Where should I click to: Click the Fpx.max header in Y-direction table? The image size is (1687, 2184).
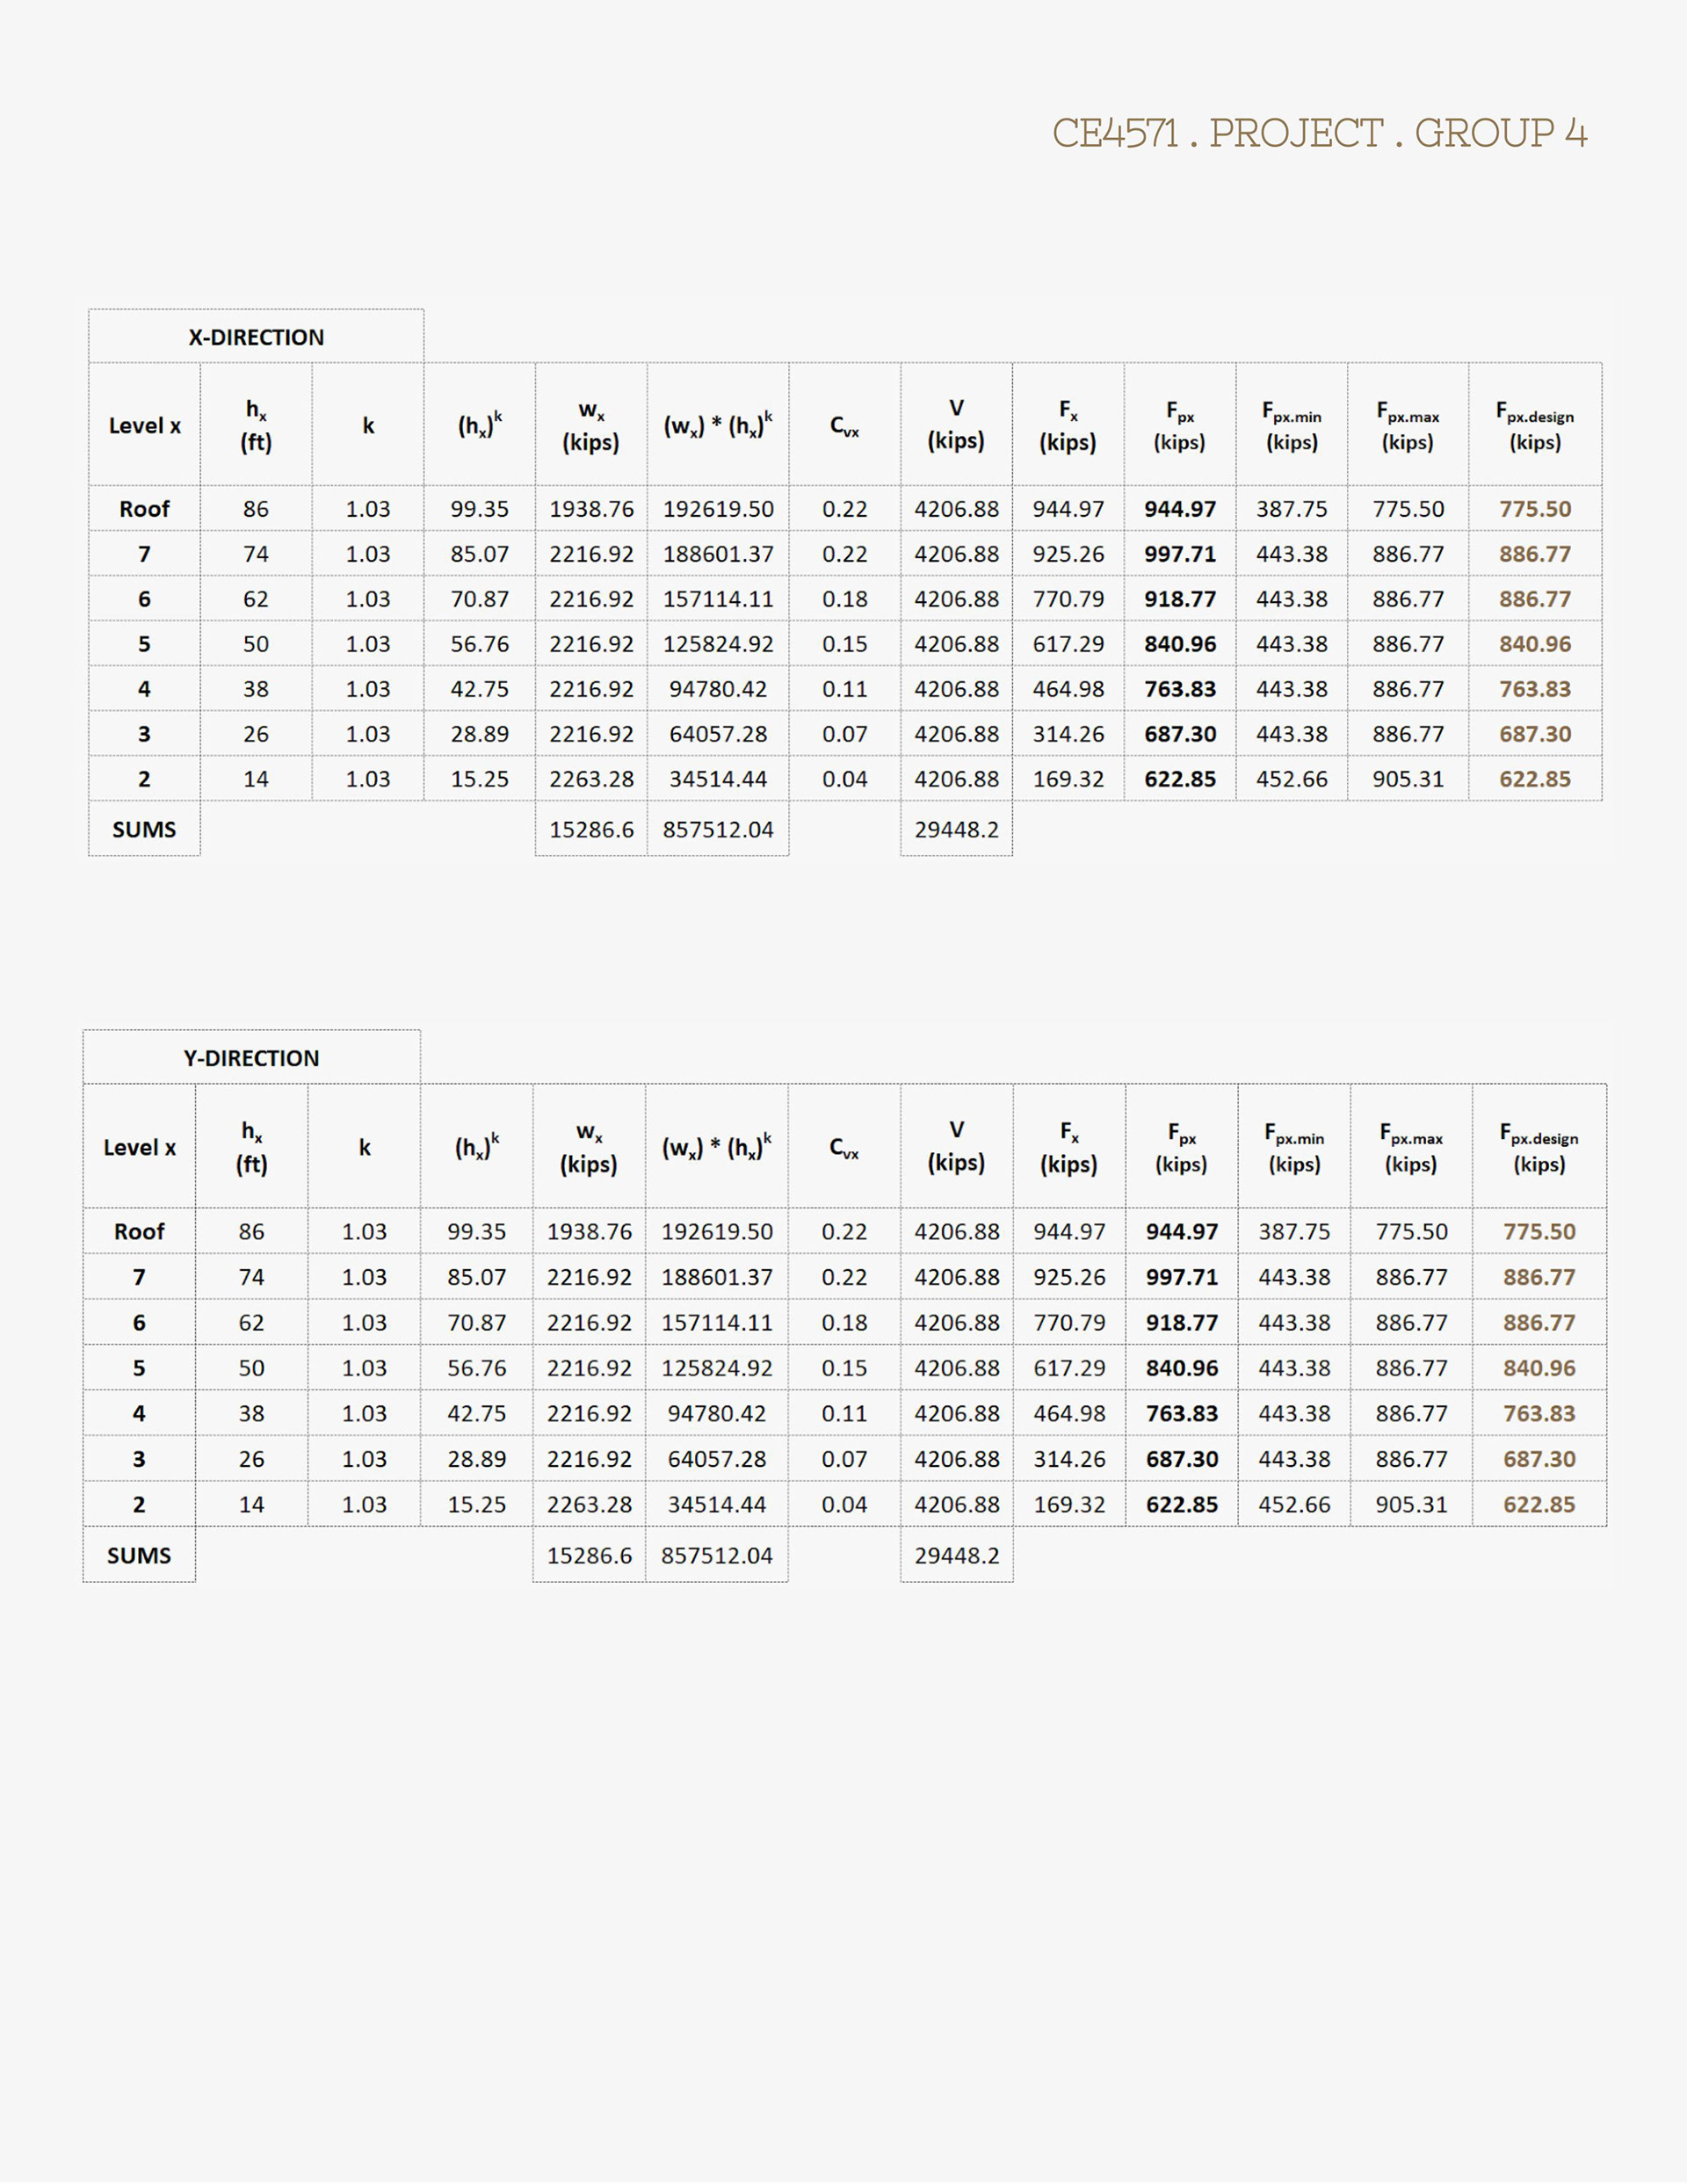(x=1411, y=1147)
